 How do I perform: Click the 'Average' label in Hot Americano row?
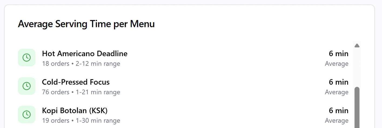337,64
